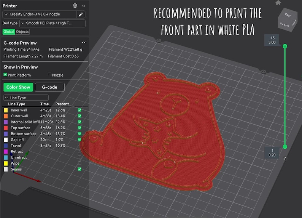The width and height of the screenshot is (302, 218).
Task: Open printer settings gear icon
Action: click(x=75, y=6)
